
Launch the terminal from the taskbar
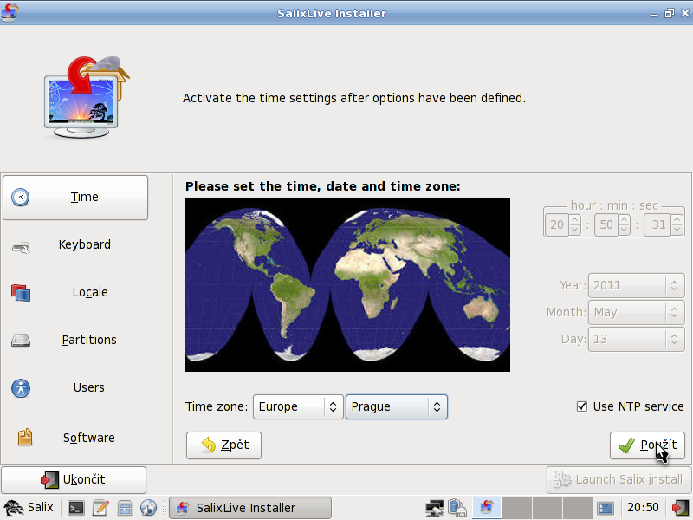click(76, 508)
